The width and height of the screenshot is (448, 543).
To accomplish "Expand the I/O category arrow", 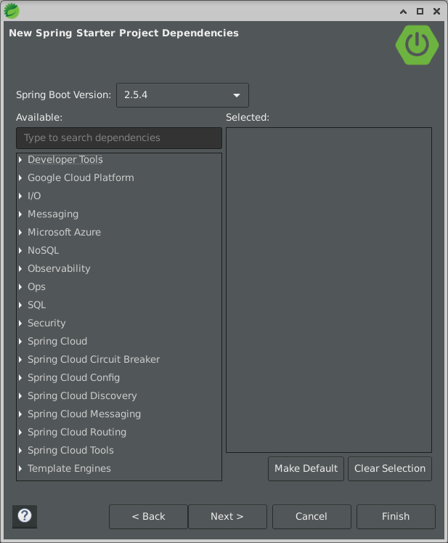I will [20, 196].
